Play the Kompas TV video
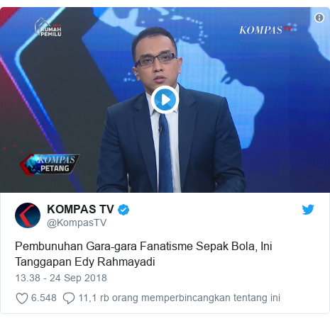The width and height of the screenshot is (330, 321). [x=165, y=100]
